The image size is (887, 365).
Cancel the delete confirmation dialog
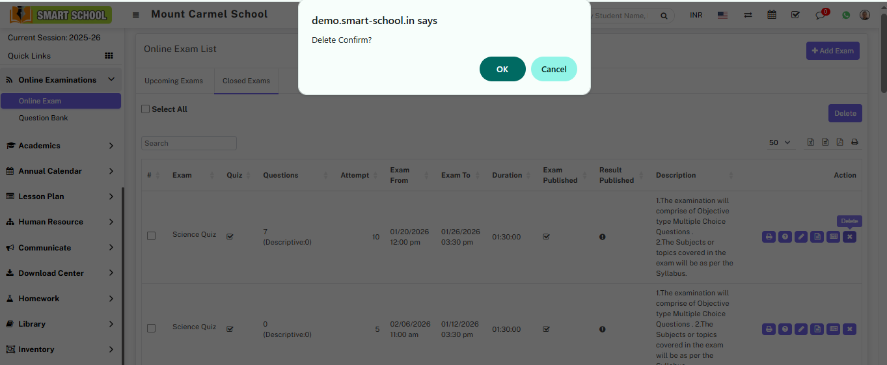[x=553, y=69]
